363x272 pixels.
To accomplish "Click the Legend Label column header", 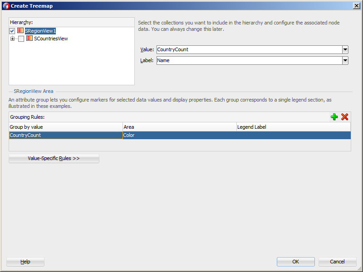I will coord(293,127).
